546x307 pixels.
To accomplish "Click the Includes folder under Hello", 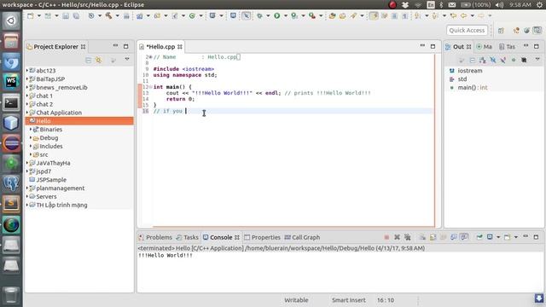I will (x=51, y=146).
